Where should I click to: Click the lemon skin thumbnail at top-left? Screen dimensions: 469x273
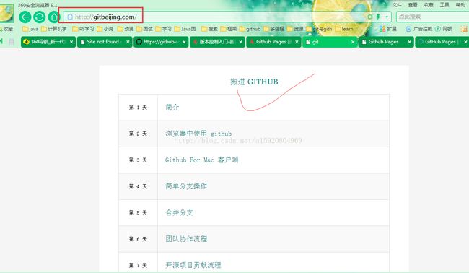click(6, 14)
